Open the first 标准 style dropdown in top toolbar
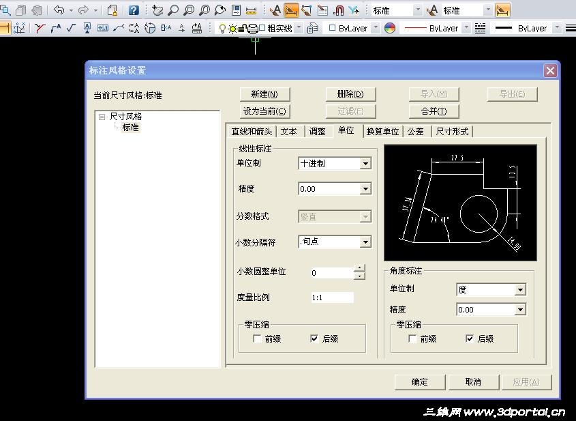 (x=417, y=10)
